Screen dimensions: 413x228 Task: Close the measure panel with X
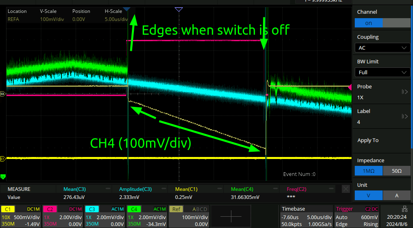(x=346, y=189)
